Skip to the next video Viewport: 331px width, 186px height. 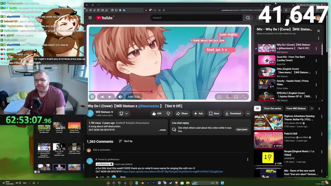110,97
